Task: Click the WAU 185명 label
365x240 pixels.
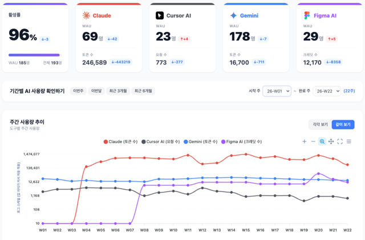Action: [19, 63]
